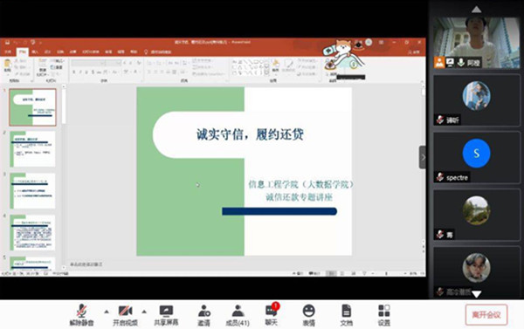The height and width of the screenshot is (329, 524).
Task: Select slide 4 thumbnail
Action: pyautogui.click(x=33, y=233)
